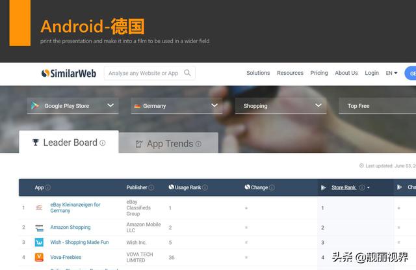This screenshot has width=416, height=270.
Task: Click the search magnifier icon
Action: coord(187,73)
